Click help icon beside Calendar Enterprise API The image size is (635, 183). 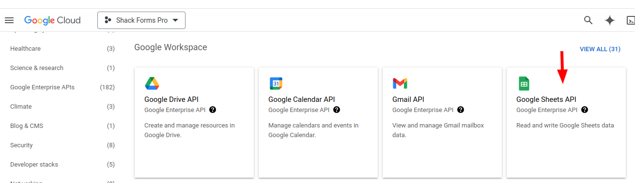[337, 110]
